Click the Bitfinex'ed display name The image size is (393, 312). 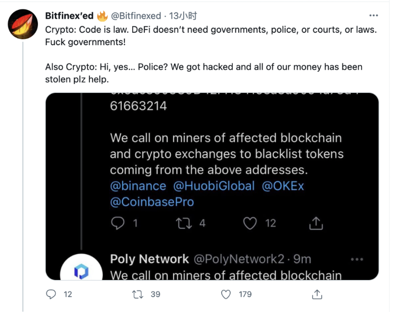[69, 16]
